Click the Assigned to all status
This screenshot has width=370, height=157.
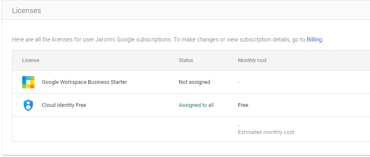point(196,105)
